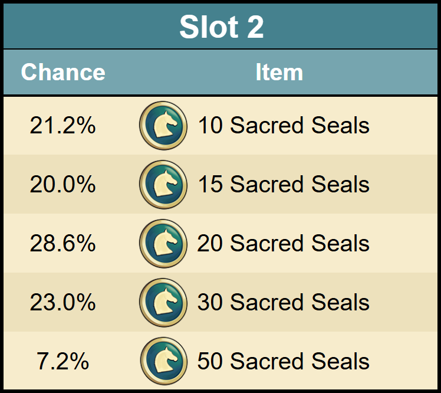
Task: Click the Sacred Seal icon beside 10 Sacred Seals
Action: click(163, 126)
